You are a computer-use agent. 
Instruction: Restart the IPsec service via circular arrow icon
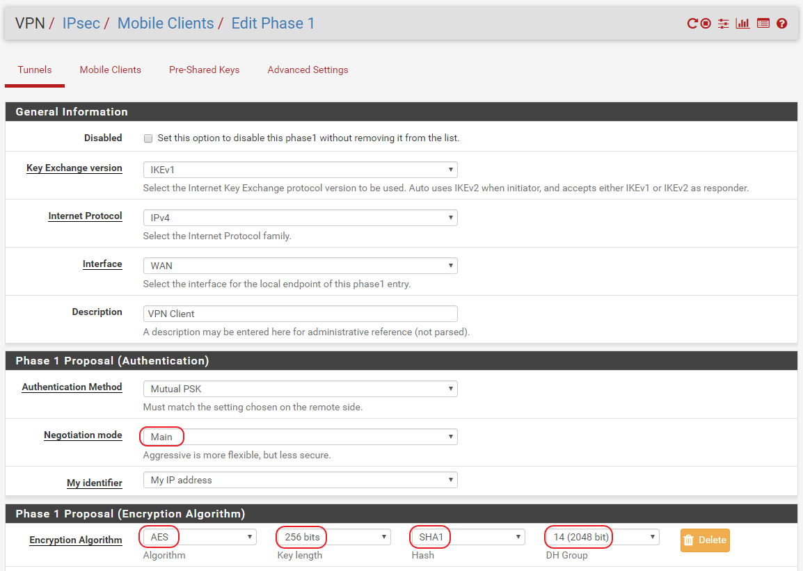(x=692, y=23)
